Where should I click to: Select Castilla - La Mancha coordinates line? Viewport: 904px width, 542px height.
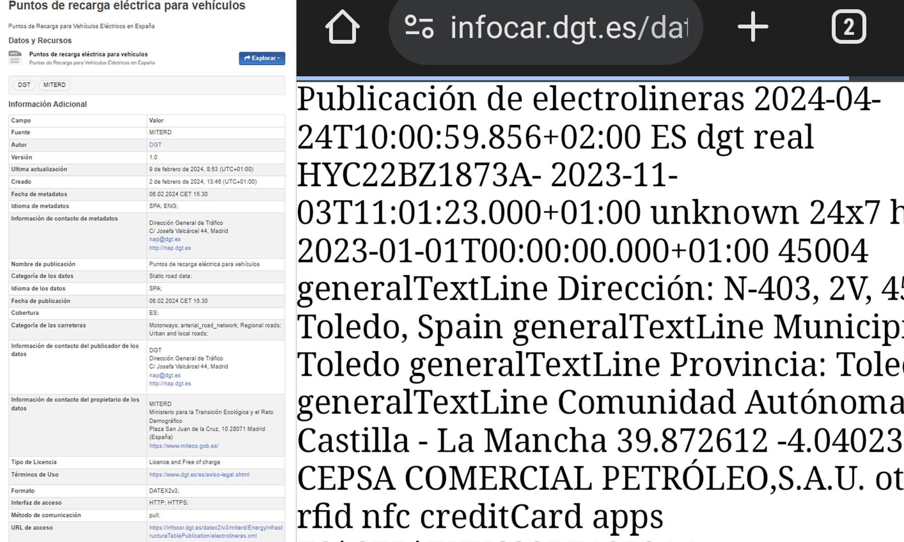(x=600, y=440)
